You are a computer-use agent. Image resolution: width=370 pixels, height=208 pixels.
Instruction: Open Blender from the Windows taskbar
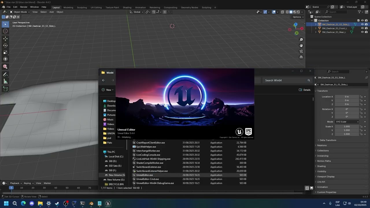pyautogui.click(x=91, y=203)
